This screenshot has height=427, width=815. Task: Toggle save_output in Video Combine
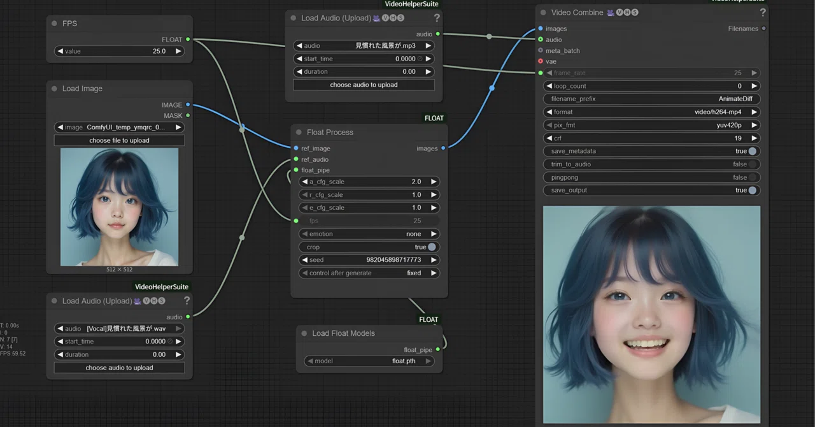pos(753,190)
